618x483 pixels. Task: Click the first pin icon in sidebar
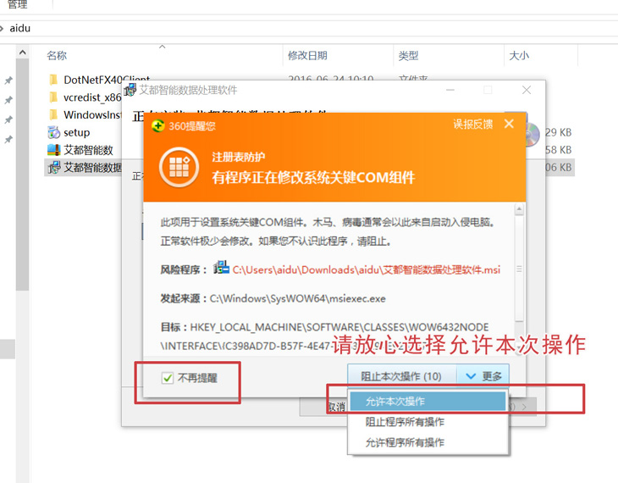(x=8, y=80)
